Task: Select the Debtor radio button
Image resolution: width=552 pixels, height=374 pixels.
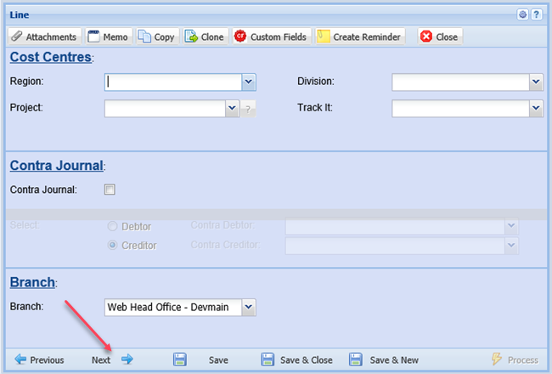Action: coord(112,227)
